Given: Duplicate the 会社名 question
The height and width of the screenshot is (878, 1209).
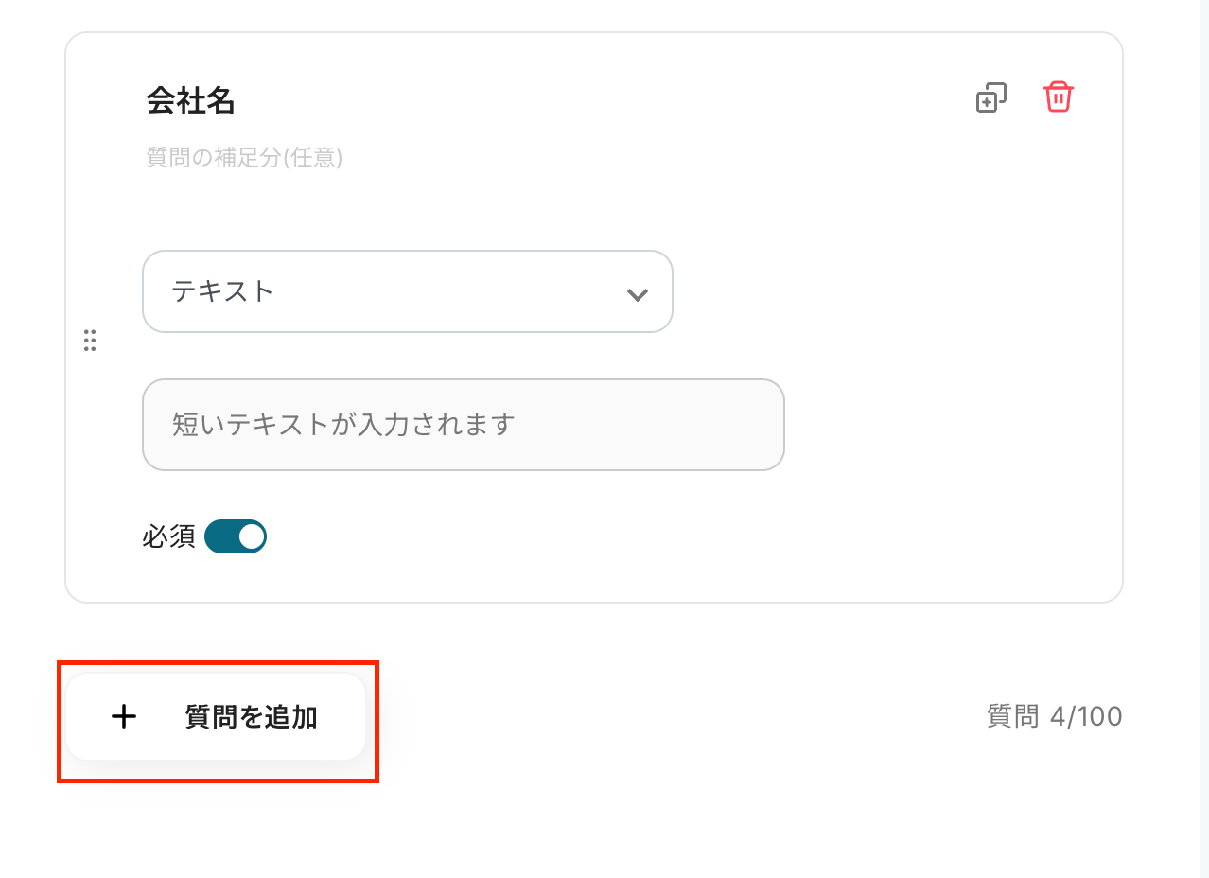Looking at the screenshot, I should [990, 98].
